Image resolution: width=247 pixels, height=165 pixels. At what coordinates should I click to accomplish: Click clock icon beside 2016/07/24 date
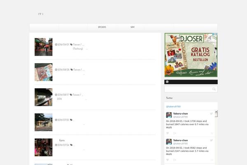(56, 145)
